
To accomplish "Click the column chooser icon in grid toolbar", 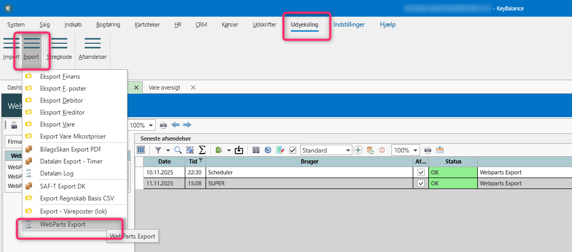I will point(141,150).
